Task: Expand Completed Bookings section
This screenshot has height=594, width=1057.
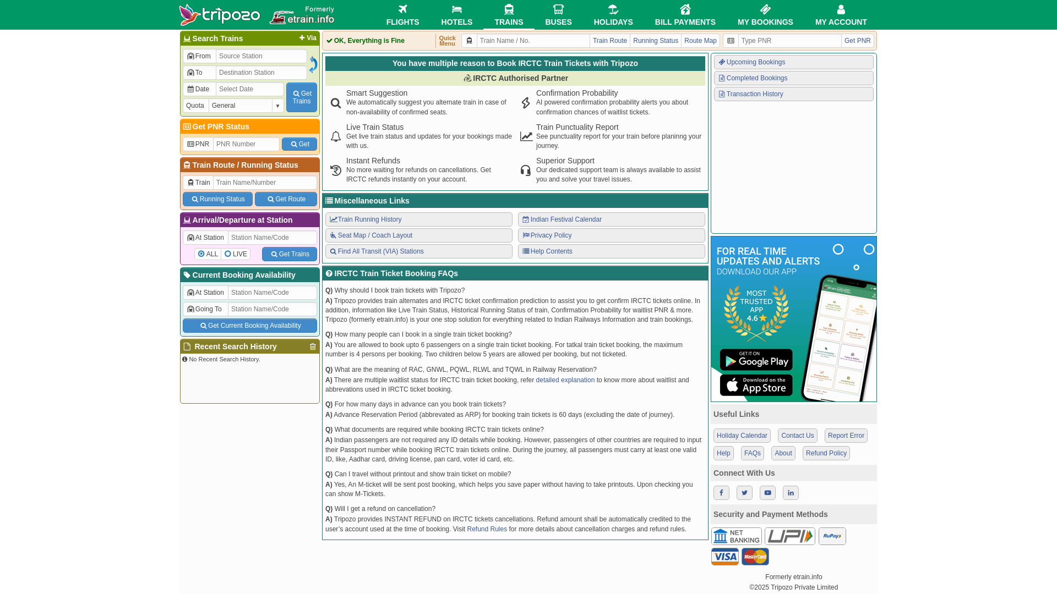Action: click(x=793, y=78)
